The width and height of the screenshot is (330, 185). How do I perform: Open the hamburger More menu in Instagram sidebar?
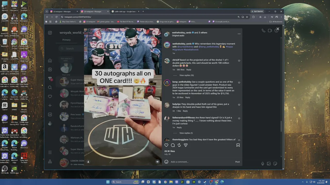pyautogui.click(x=50, y=152)
